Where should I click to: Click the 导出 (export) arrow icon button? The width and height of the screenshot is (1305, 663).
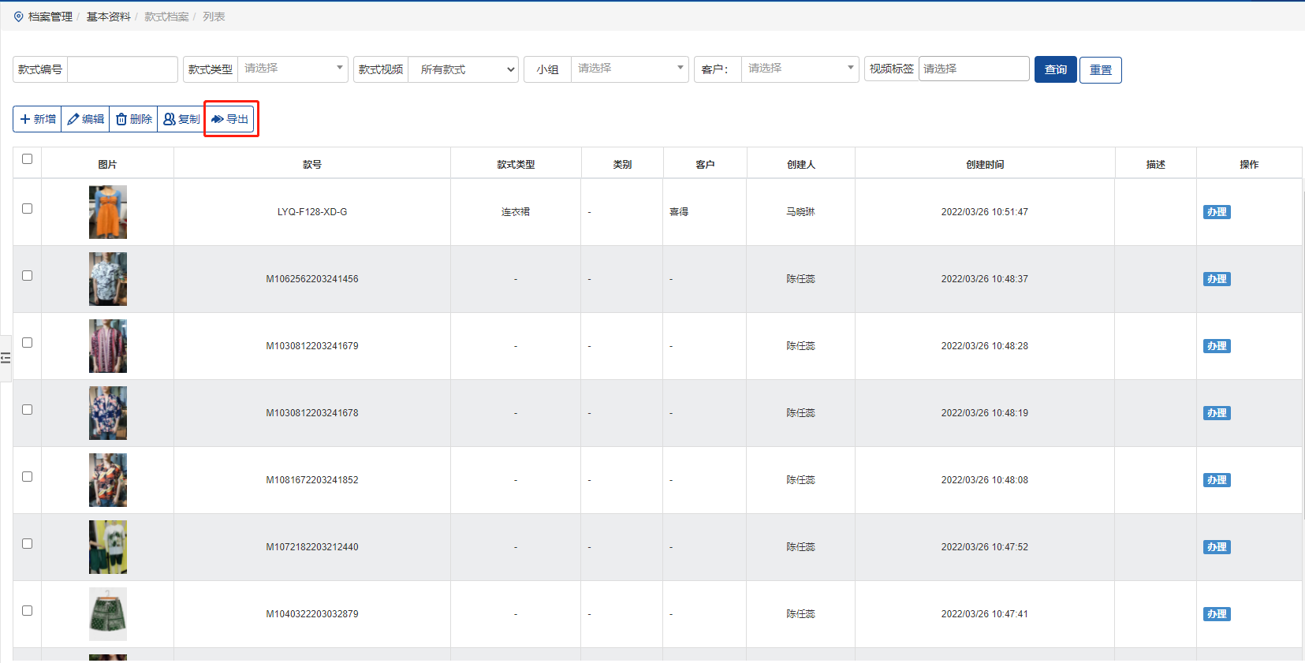(x=229, y=119)
